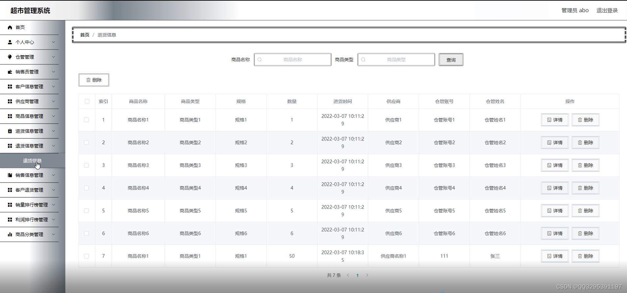Click 管理员 abo in the header
This screenshot has width=627, height=293.
click(x=575, y=10)
